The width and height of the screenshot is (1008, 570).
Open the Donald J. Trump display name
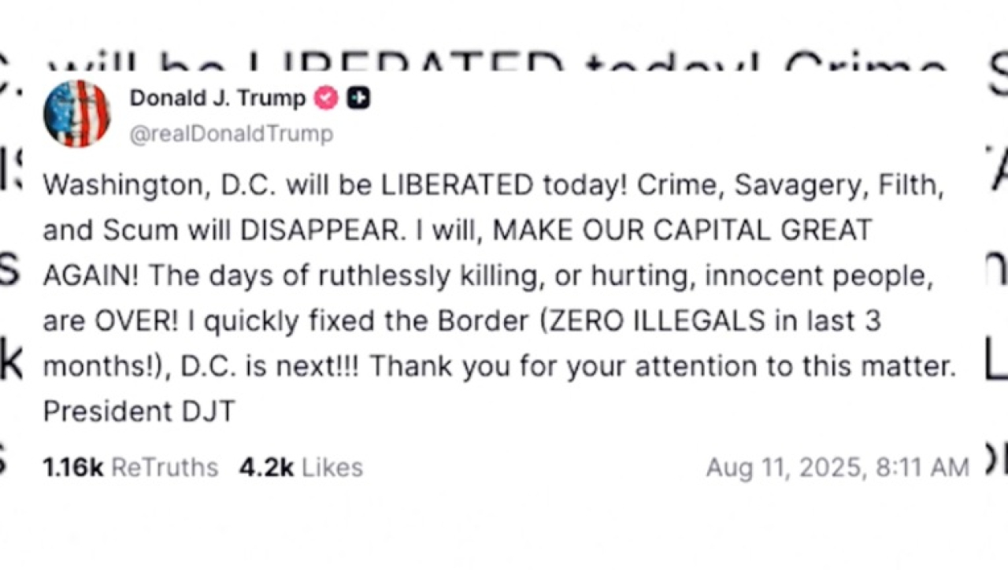pos(217,98)
